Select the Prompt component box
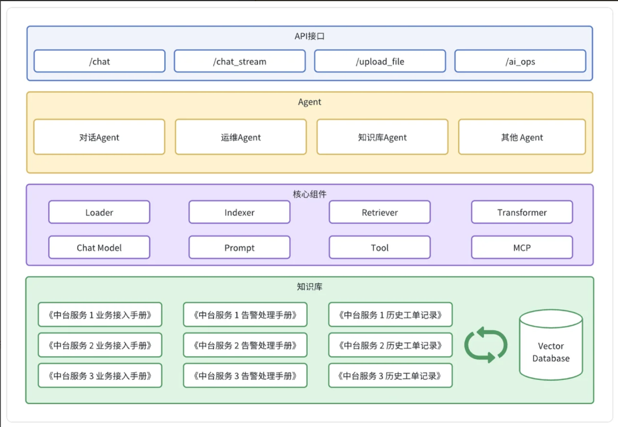This screenshot has width=618, height=427. (x=239, y=248)
